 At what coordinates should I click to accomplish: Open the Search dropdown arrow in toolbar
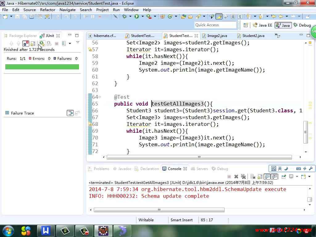pyautogui.click(x=204, y=17)
